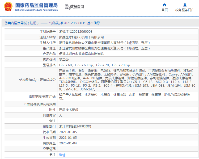This screenshot has height=159, width=199.
Task: Click the 适用范围/预期用途 label
Action: point(42,97)
